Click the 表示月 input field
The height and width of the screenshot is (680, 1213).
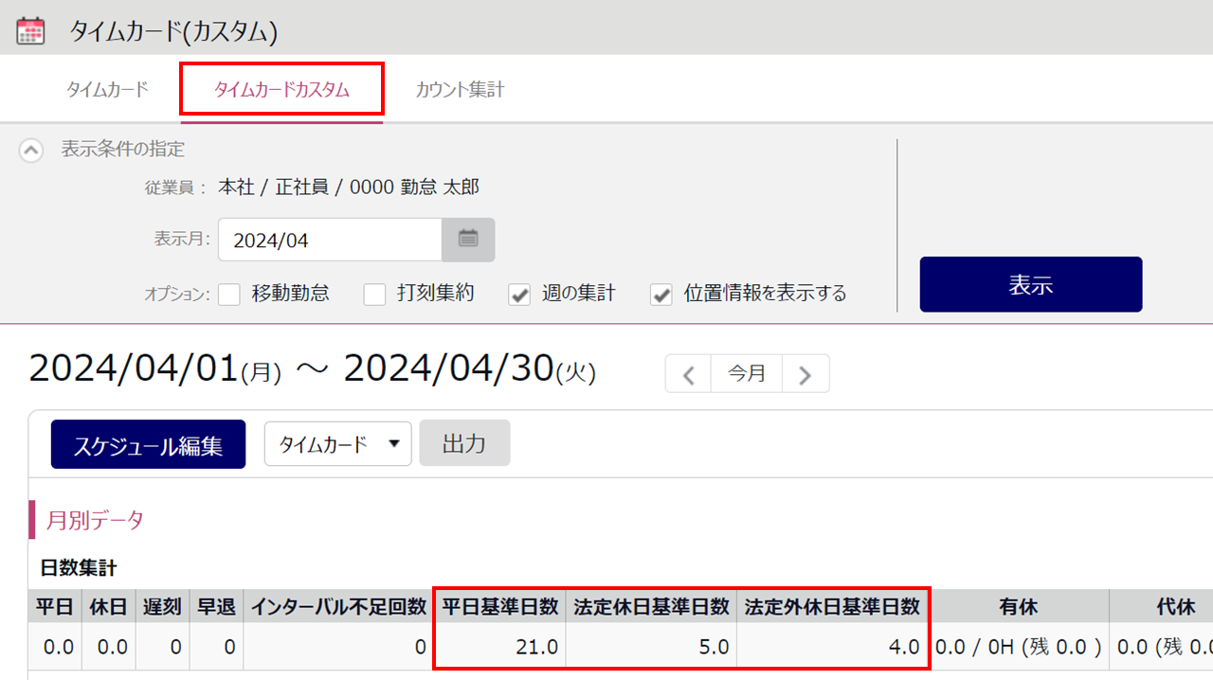[x=330, y=240]
